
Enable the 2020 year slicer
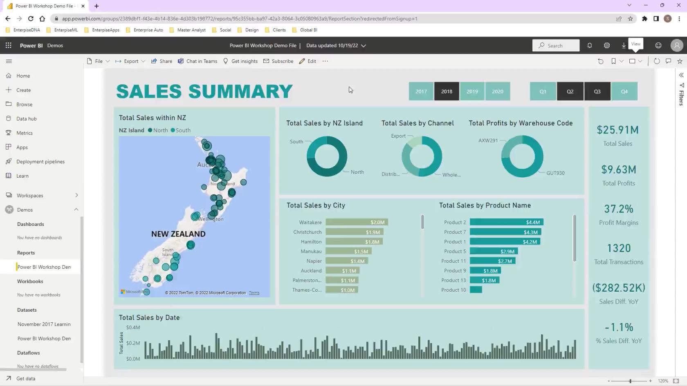click(x=497, y=91)
